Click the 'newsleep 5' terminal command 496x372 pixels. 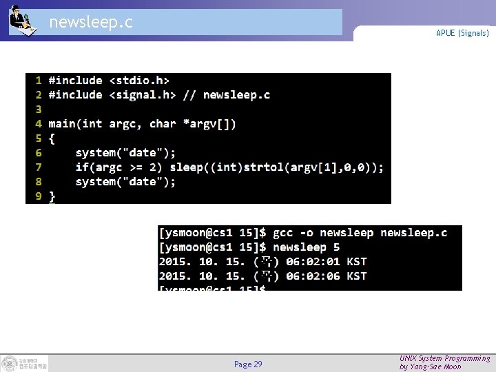pos(306,247)
